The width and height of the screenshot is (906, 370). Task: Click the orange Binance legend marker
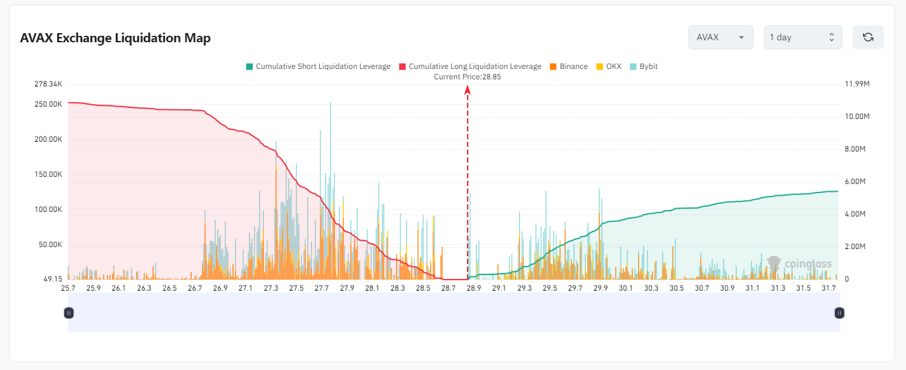click(553, 66)
